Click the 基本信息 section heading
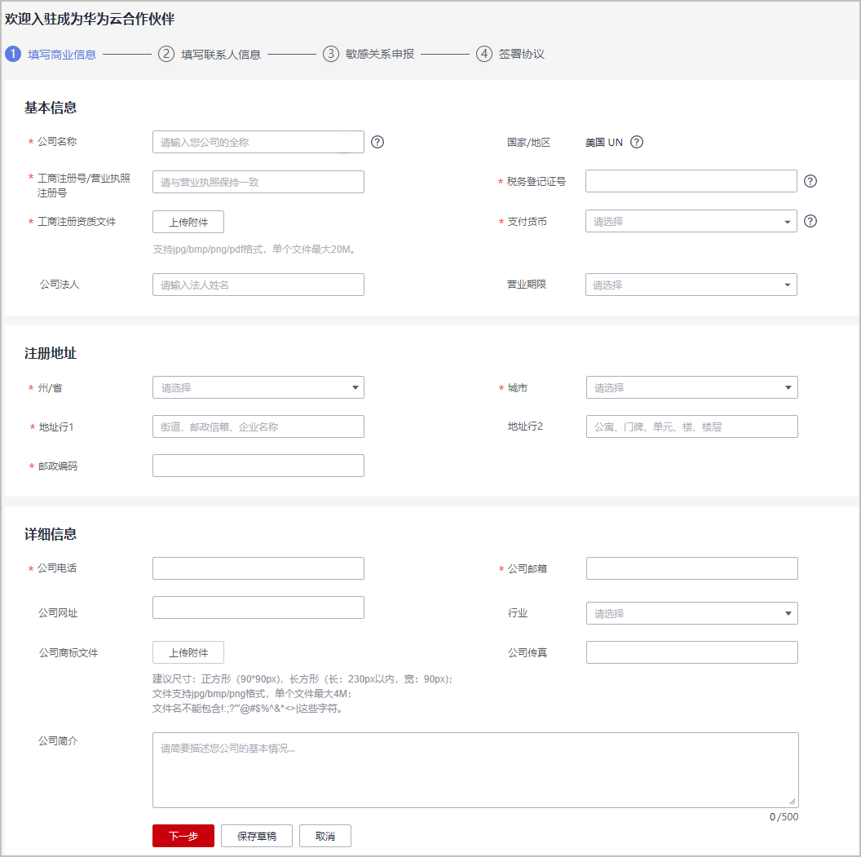The height and width of the screenshot is (857, 861). [51, 108]
